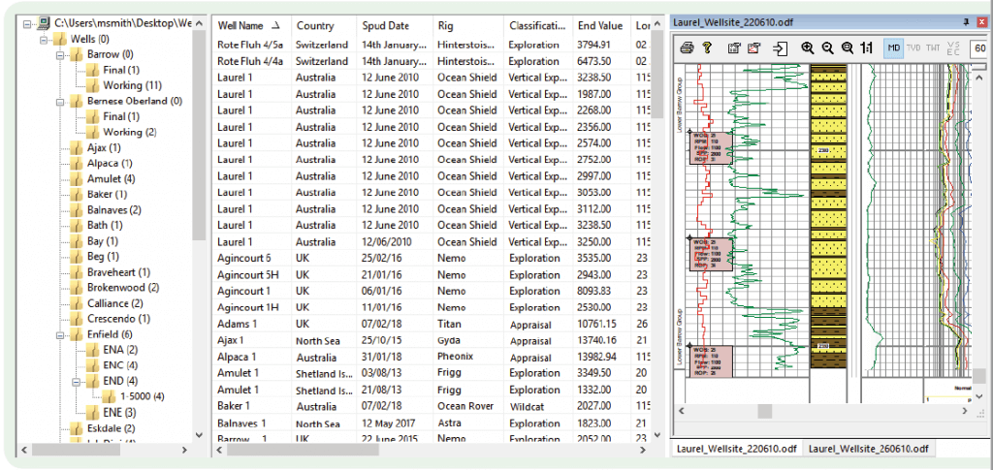The width and height of the screenshot is (993, 470).
Task: Collapse the Enfield folder node
Action: (x=60, y=334)
